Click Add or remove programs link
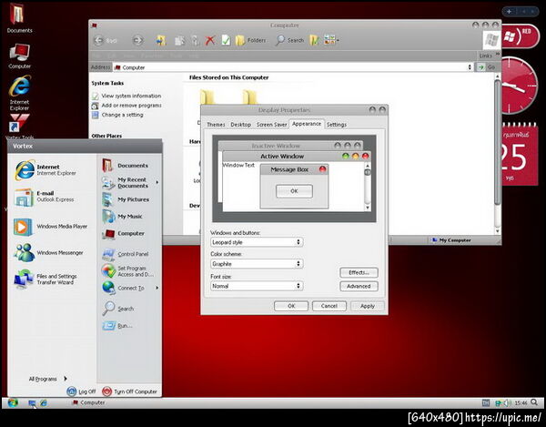Screen dimensions: 546x427 point(131,106)
